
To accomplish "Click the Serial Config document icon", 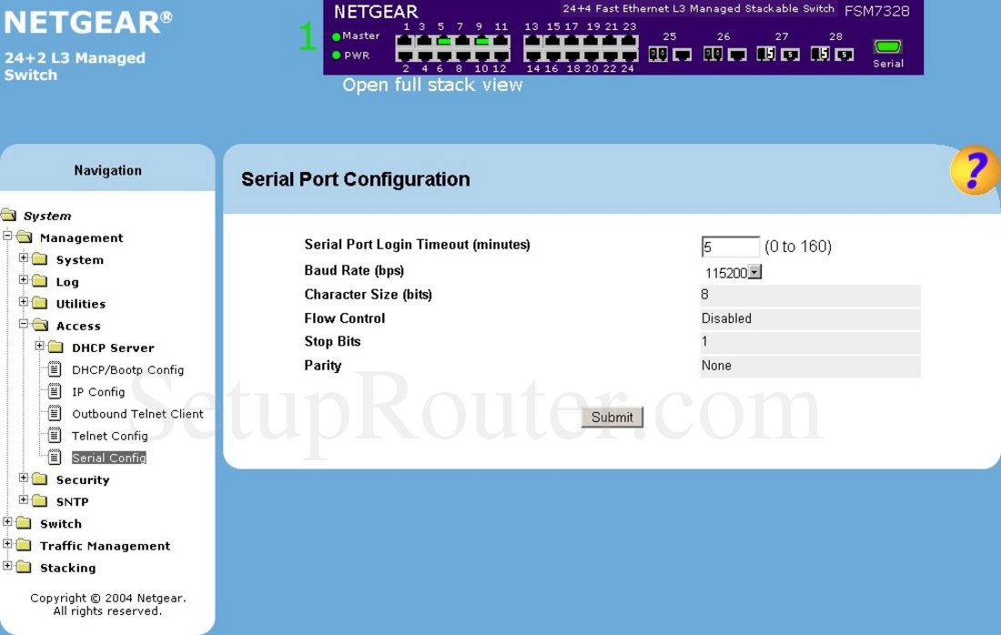I will click(x=55, y=458).
